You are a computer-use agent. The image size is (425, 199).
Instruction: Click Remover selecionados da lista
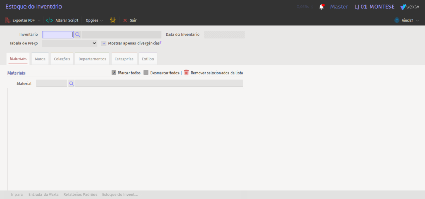[x=217, y=73]
